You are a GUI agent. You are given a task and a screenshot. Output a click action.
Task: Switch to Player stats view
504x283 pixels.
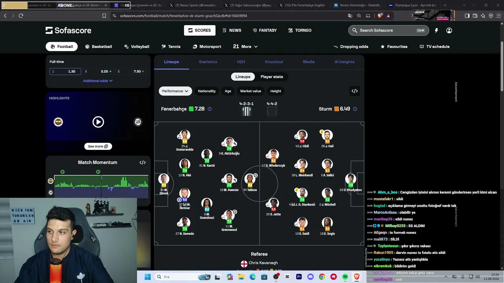point(272,77)
